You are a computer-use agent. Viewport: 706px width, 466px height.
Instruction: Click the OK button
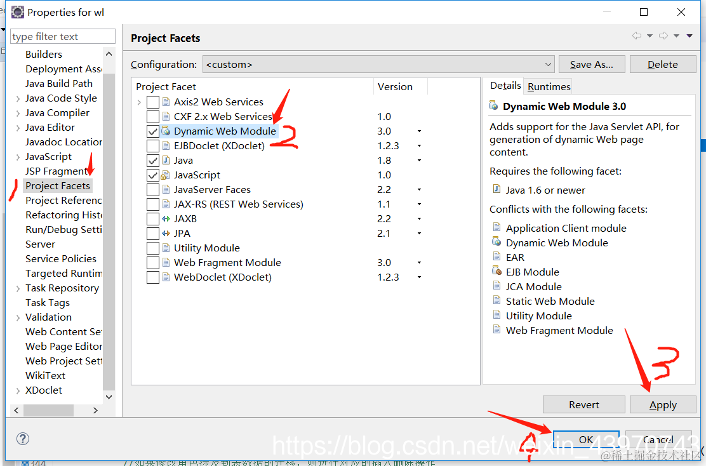[x=586, y=439]
